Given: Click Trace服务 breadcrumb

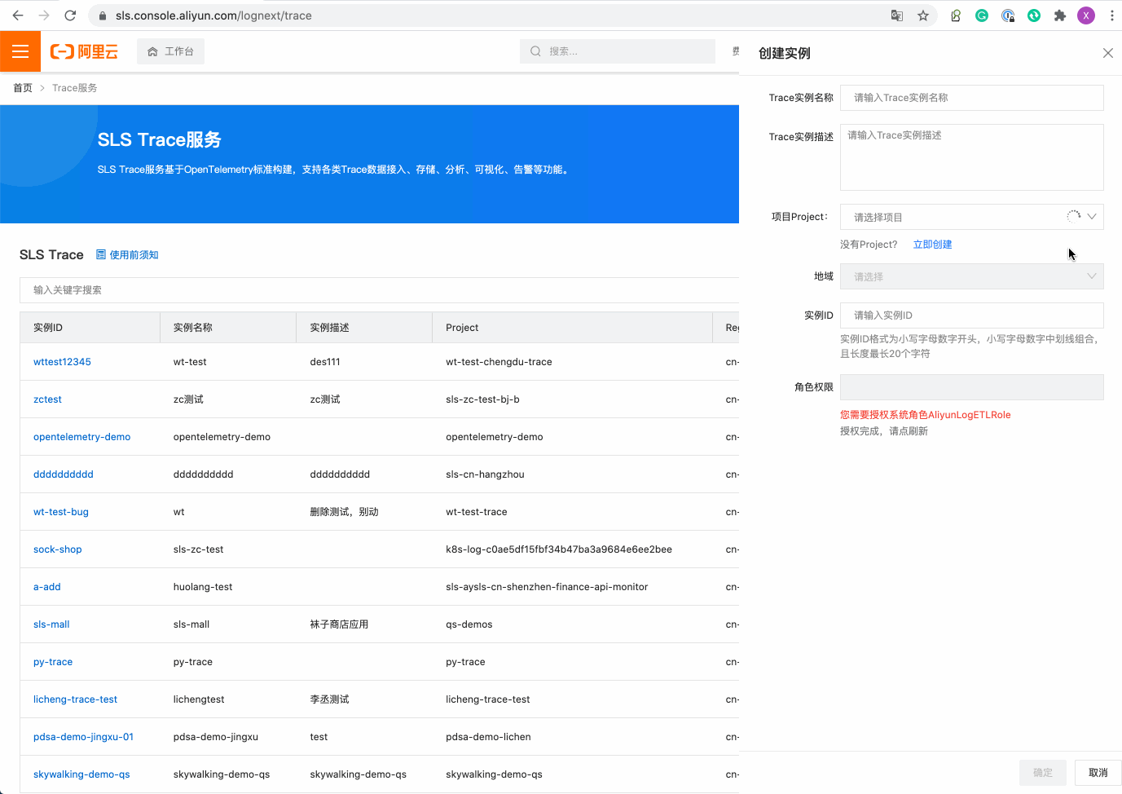Looking at the screenshot, I should coord(75,88).
